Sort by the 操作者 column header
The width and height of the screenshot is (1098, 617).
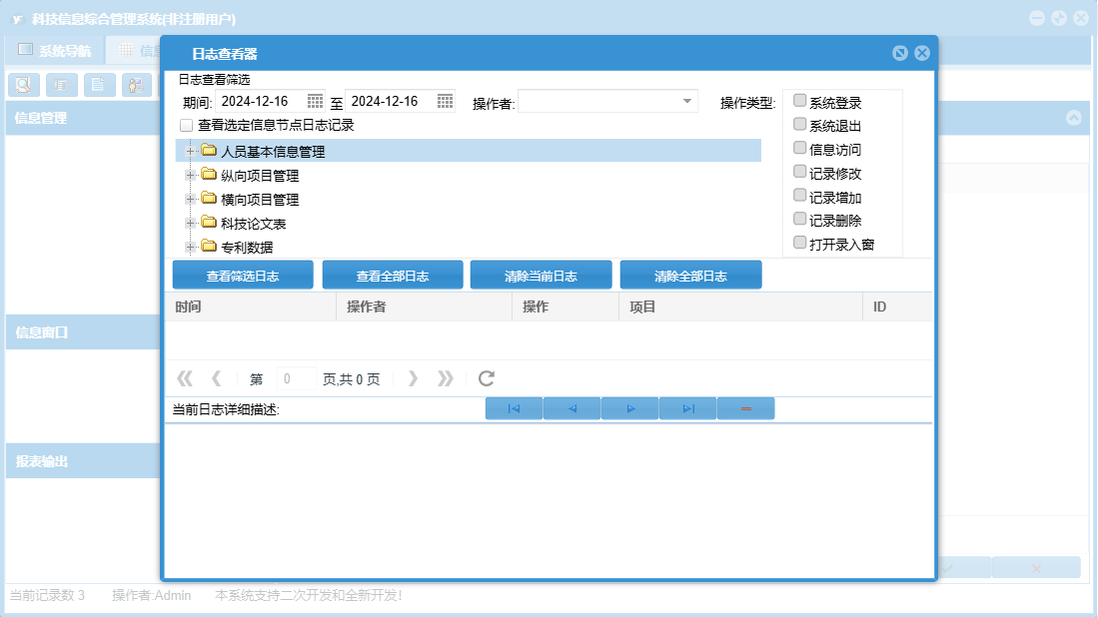coord(423,307)
